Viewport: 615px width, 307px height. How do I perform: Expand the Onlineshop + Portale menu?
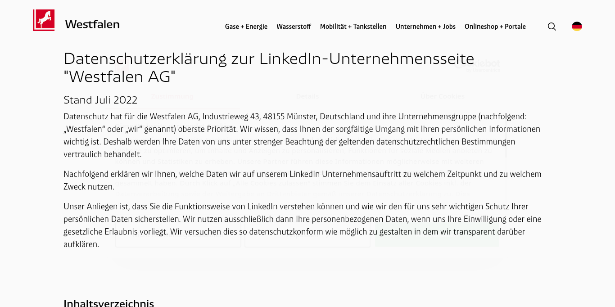tap(495, 27)
